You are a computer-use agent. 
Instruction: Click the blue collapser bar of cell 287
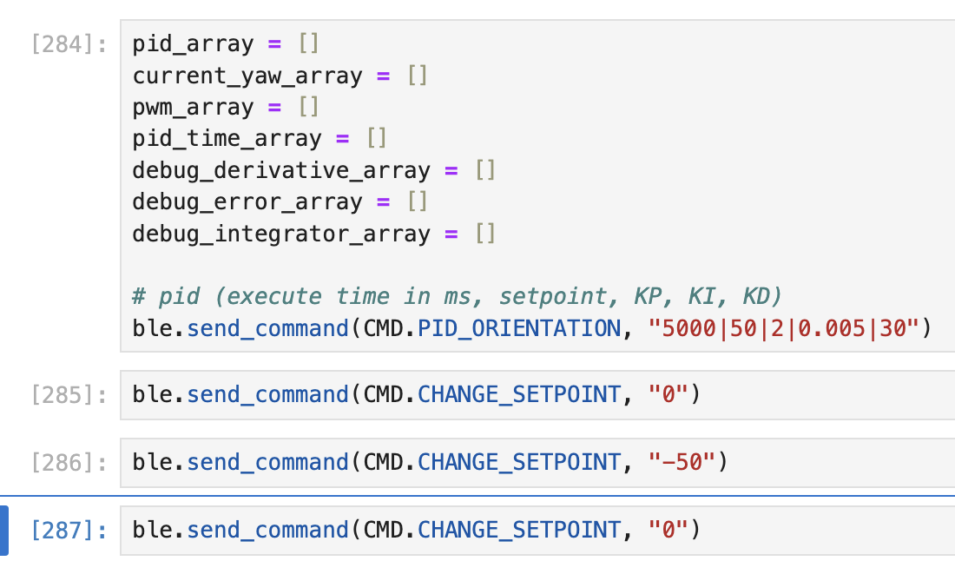pyautogui.click(x=4, y=531)
